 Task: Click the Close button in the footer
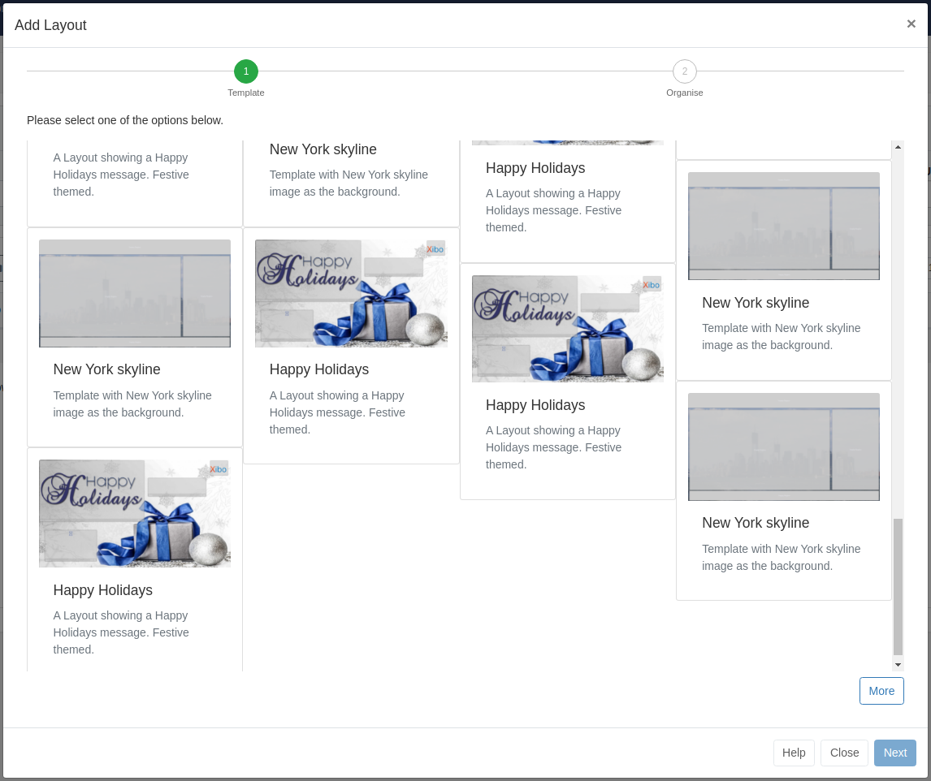click(x=844, y=753)
